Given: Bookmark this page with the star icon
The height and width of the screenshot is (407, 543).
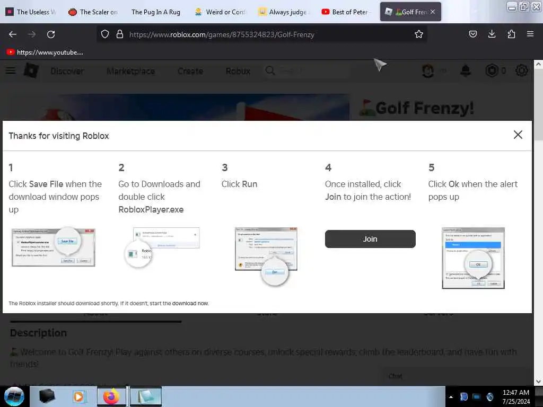Looking at the screenshot, I should pyautogui.click(x=419, y=34).
